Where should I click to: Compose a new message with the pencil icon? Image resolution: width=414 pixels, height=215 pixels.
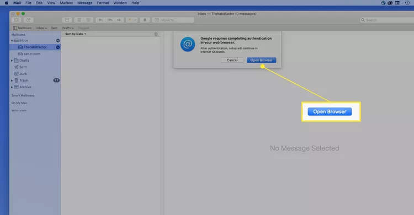(28, 20)
